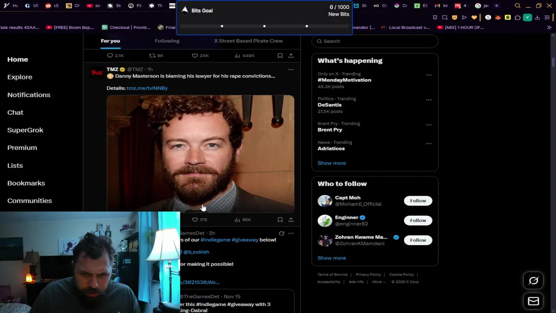This screenshot has height=313, width=556.
Task: Click the screenshot snip icon in browser toolbar
Action: (445, 17)
